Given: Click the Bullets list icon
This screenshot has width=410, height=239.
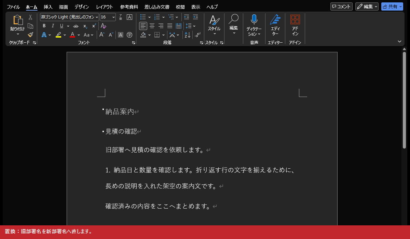Looking at the screenshot, I should click(x=143, y=17).
